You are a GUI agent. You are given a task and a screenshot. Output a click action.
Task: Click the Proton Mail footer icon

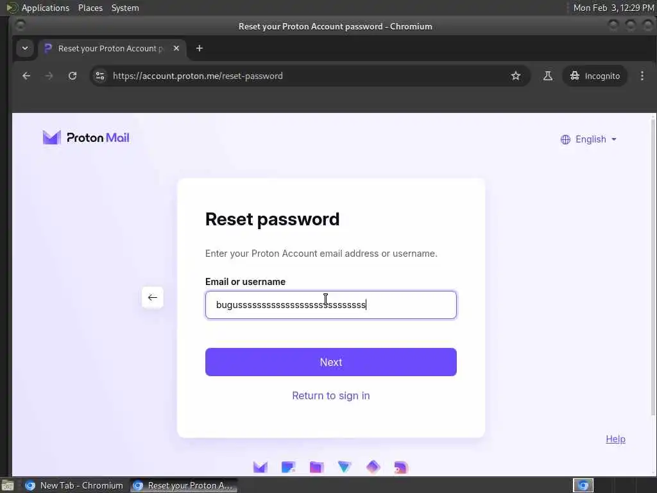(260, 467)
